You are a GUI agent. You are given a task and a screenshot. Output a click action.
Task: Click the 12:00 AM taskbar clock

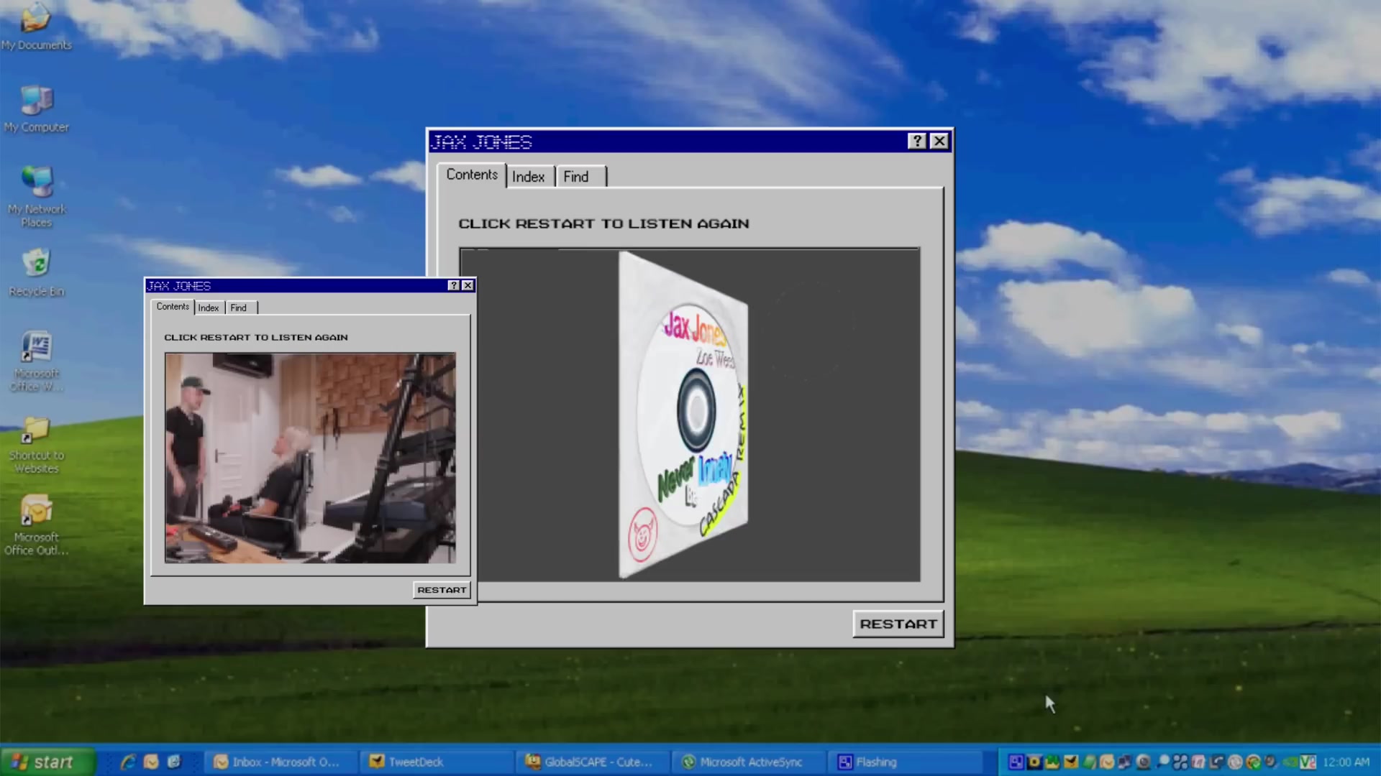pyautogui.click(x=1346, y=762)
